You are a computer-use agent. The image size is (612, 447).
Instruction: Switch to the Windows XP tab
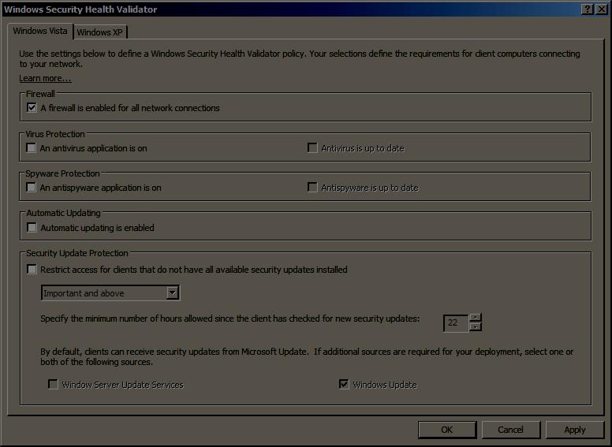click(100, 32)
